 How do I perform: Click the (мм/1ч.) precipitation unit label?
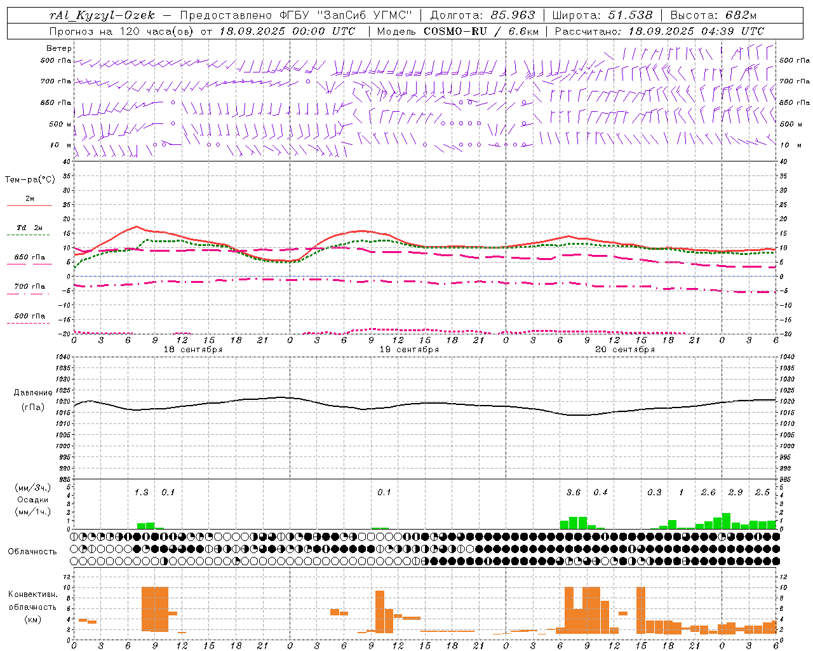33,512
